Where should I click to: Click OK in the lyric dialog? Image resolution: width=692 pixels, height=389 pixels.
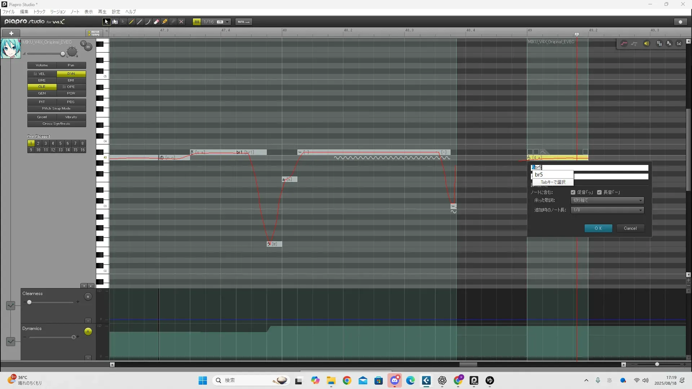[598, 228]
